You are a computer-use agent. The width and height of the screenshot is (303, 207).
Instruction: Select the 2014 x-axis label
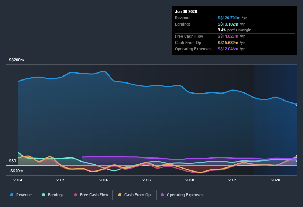click(18, 180)
